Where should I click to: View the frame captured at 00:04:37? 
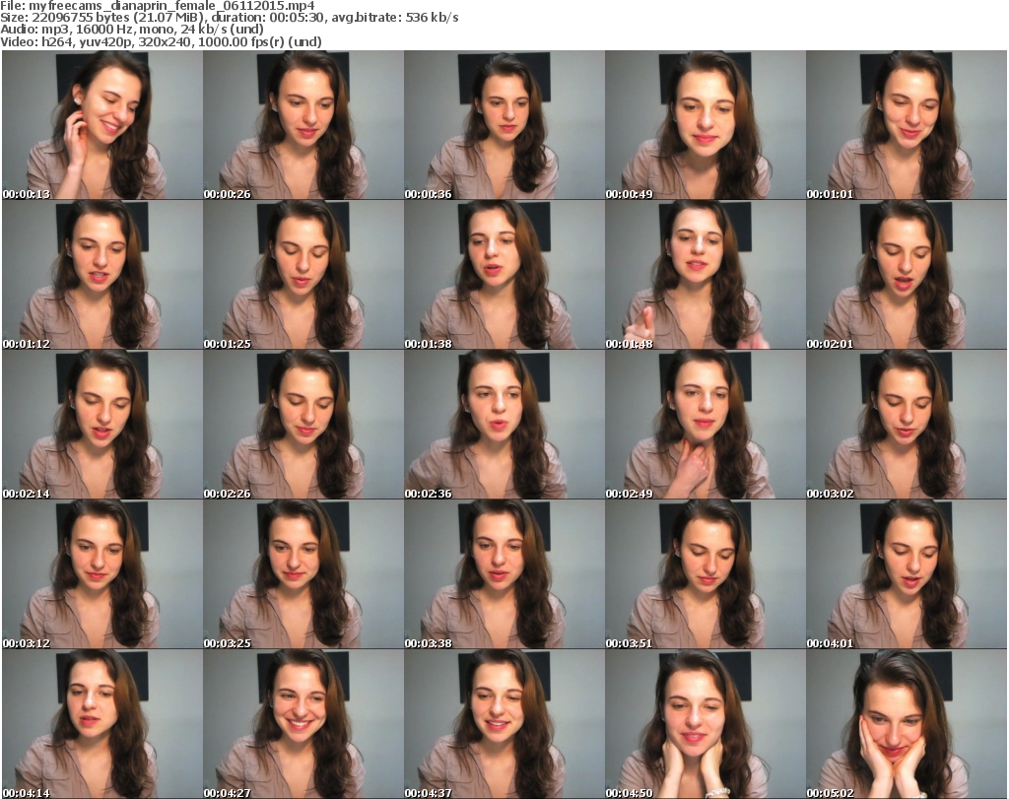pyautogui.click(x=504, y=724)
